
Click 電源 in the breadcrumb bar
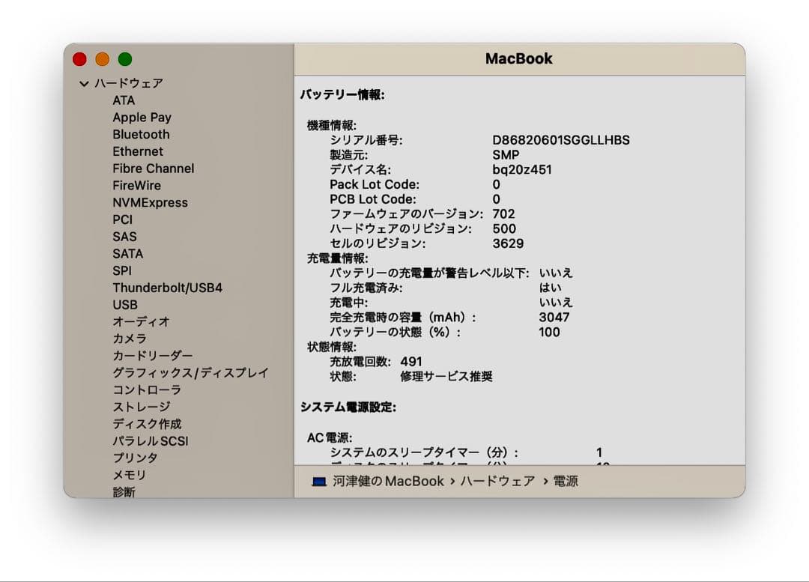567,482
